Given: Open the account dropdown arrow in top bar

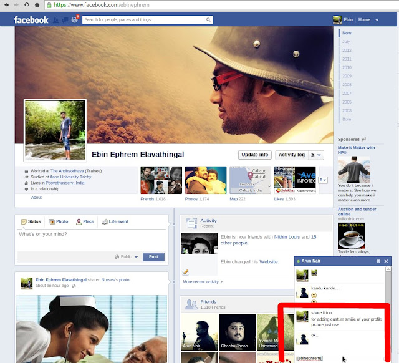Looking at the screenshot, I should coord(377,20).
